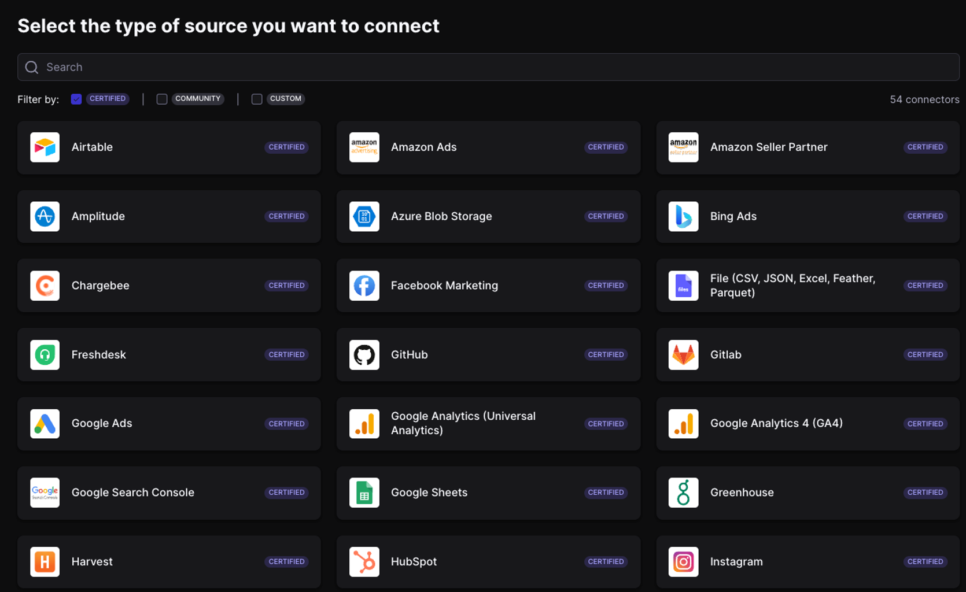The width and height of the screenshot is (966, 592).
Task: Select the Amplitude logo icon
Action: click(45, 216)
